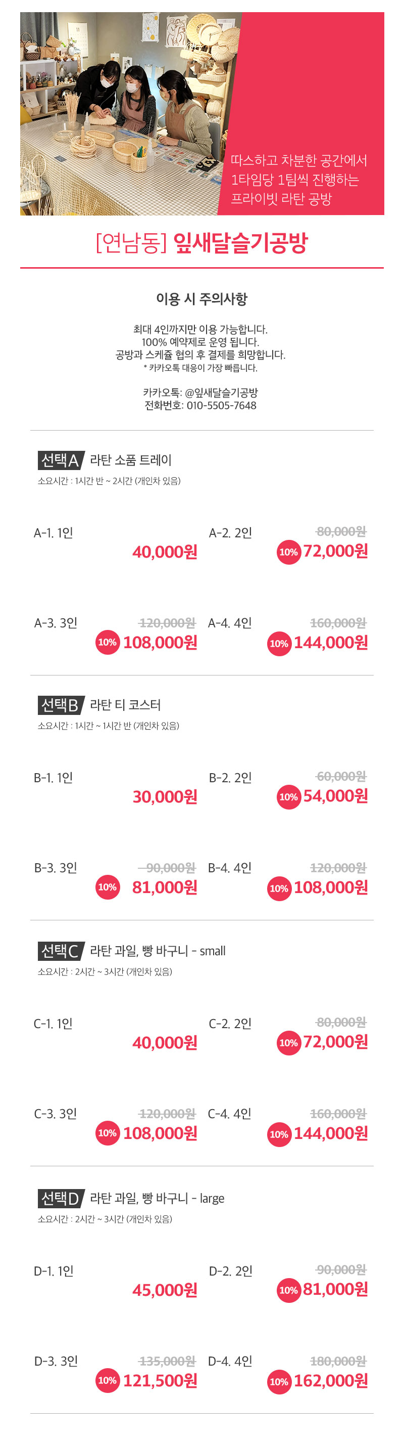This screenshot has width=404, height=1439.
Task: Select the 선택D section label
Action: point(61,1198)
